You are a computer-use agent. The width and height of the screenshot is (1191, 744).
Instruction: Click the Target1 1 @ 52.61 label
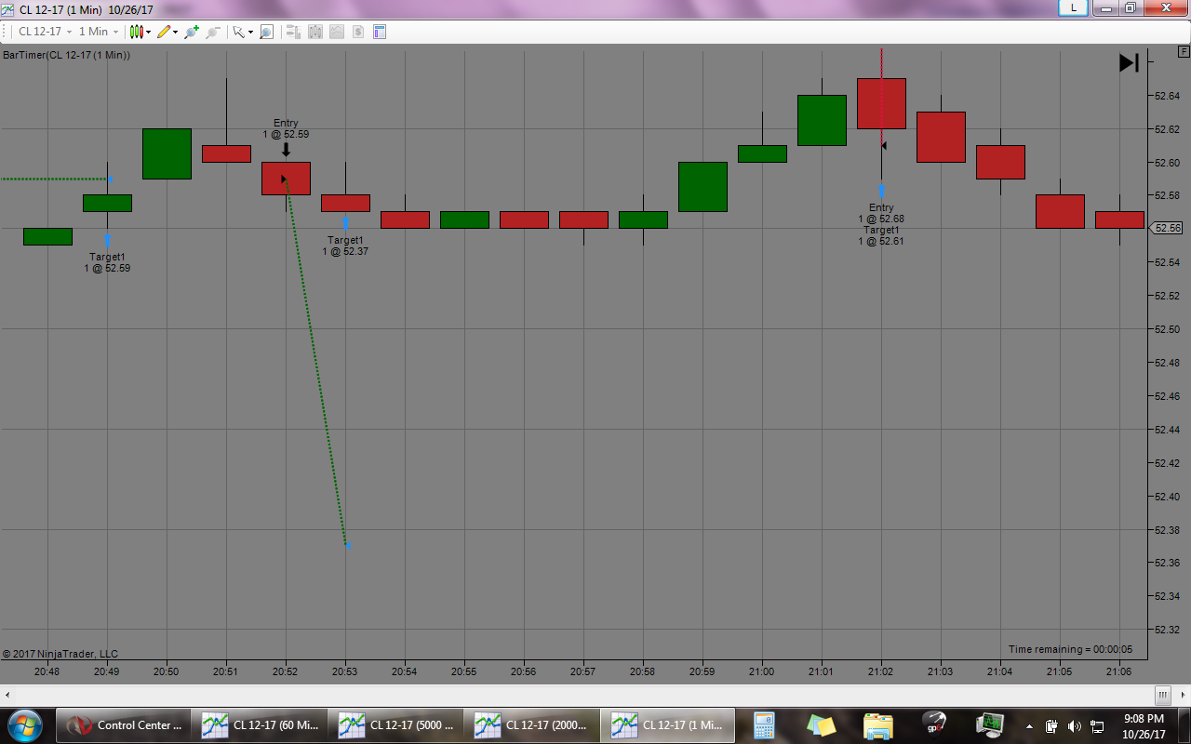(x=881, y=235)
